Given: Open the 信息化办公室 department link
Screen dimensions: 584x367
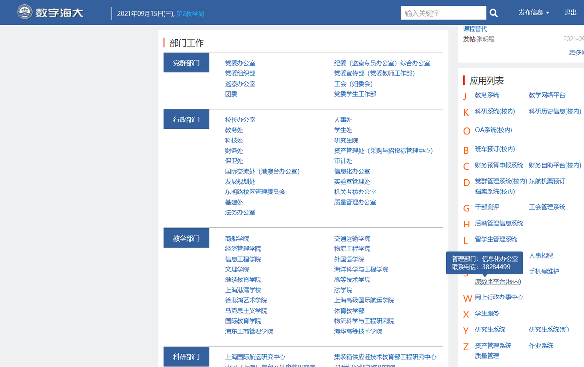Looking at the screenshot, I should pos(352,171).
